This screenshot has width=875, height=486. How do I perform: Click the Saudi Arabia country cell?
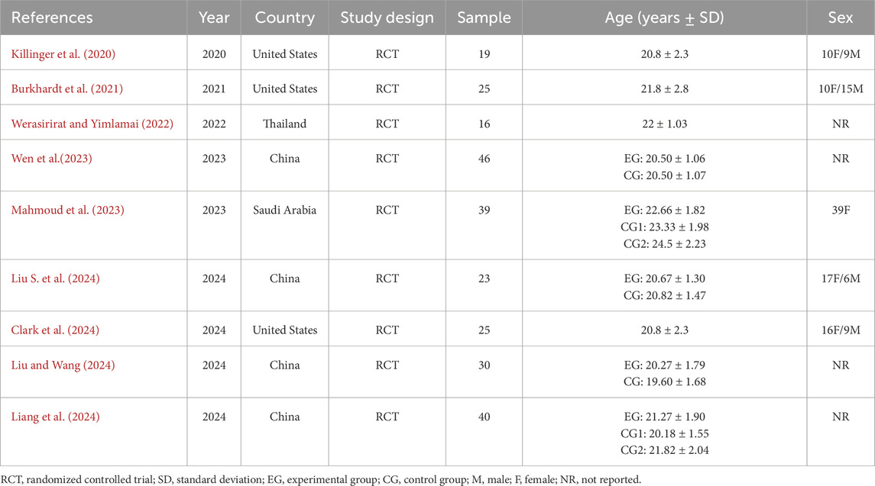pos(285,210)
